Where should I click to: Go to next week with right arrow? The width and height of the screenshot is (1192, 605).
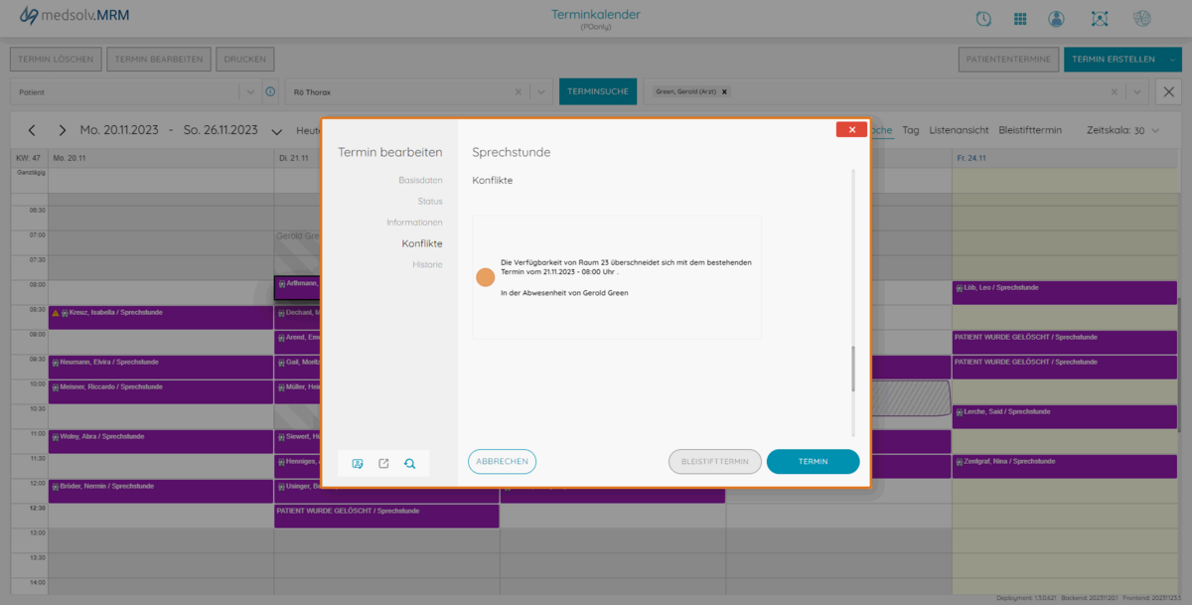tap(62, 130)
